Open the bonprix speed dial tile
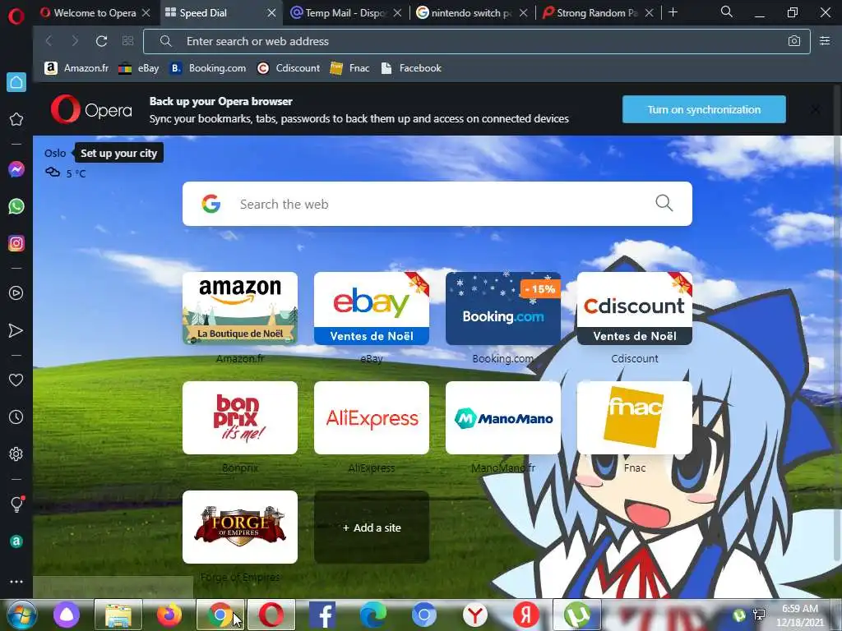Image resolution: width=842 pixels, height=631 pixels. tap(240, 418)
